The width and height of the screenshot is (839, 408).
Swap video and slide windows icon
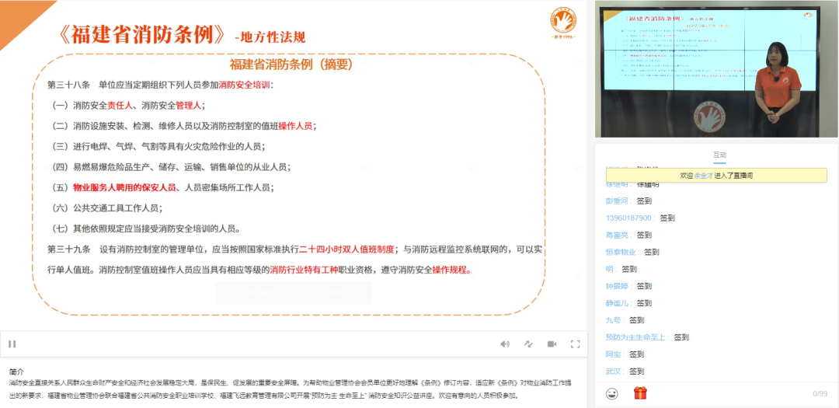point(528,343)
